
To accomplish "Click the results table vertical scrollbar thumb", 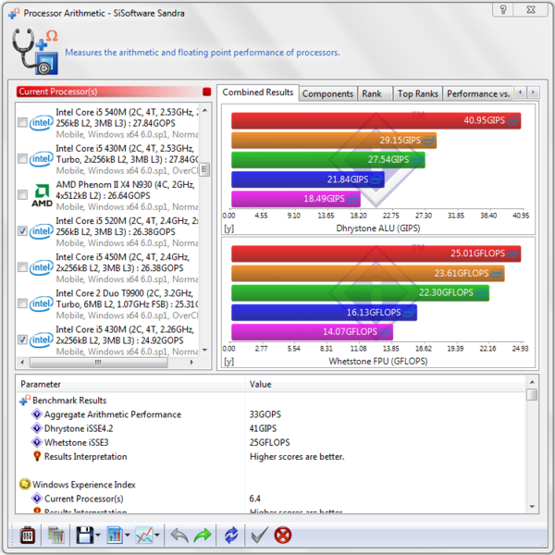I will (x=532, y=394).
